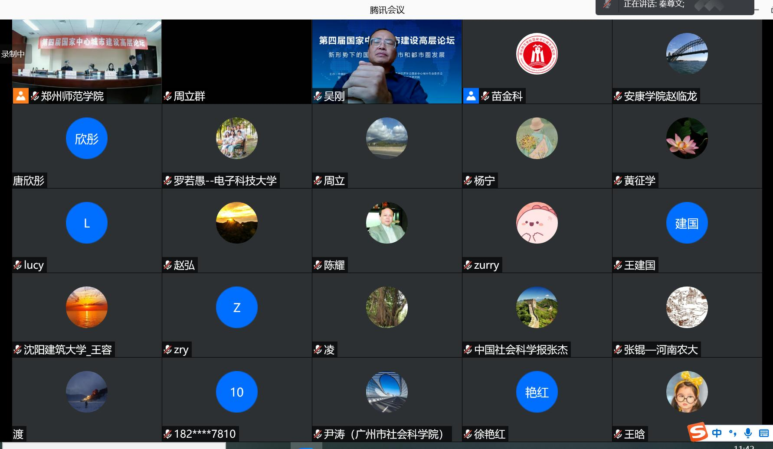Click the muted mic icon on 吴刚's tile
The height and width of the screenshot is (449, 773).
[x=317, y=96]
